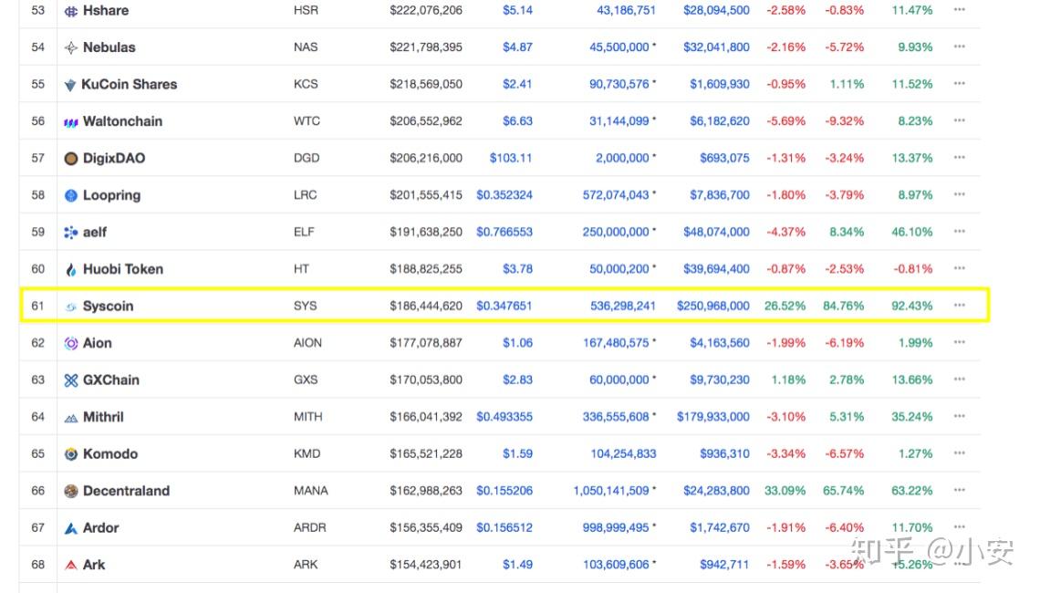This screenshot has height=593, width=1040.
Task: Open the Nebulas coin name link
Action: click(x=109, y=47)
